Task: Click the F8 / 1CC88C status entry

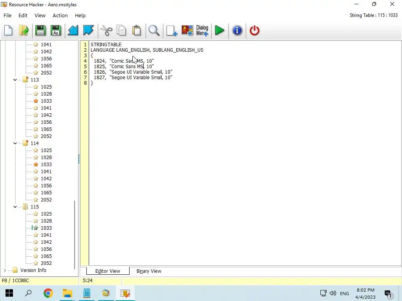Action: [x=15, y=281]
